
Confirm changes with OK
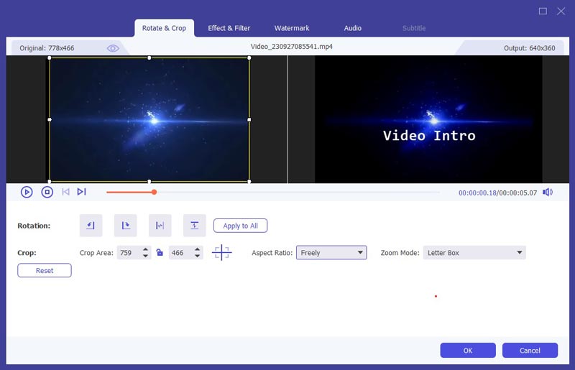(468, 350)
